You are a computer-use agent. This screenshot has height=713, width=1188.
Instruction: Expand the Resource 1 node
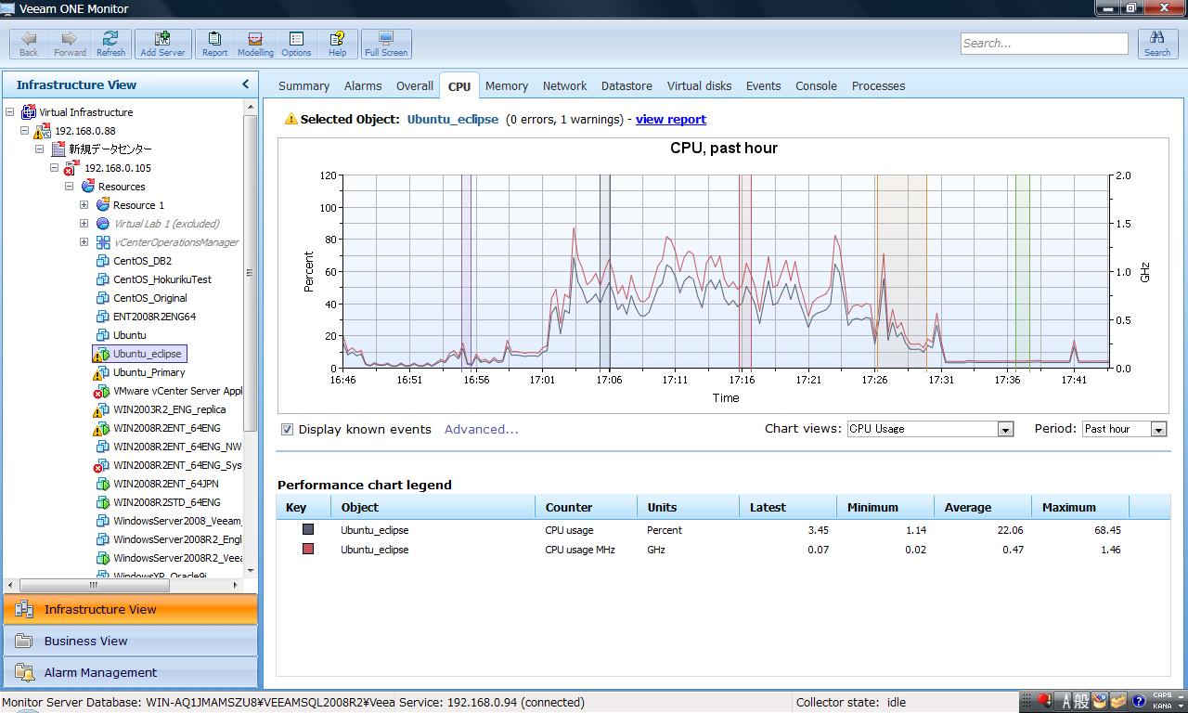point(84,205)
